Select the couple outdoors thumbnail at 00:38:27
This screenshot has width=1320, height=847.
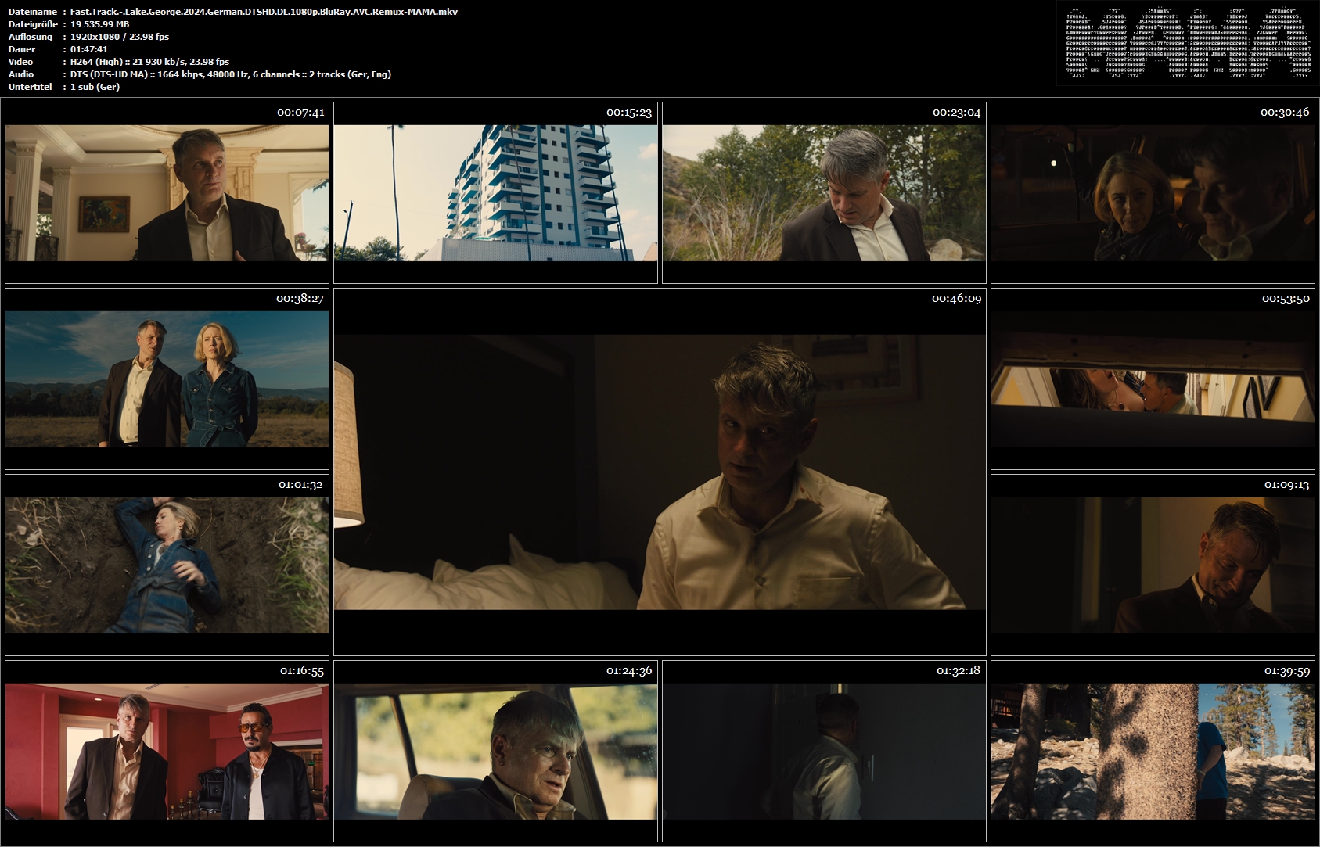pyautogui.click(x=167, y=379)
